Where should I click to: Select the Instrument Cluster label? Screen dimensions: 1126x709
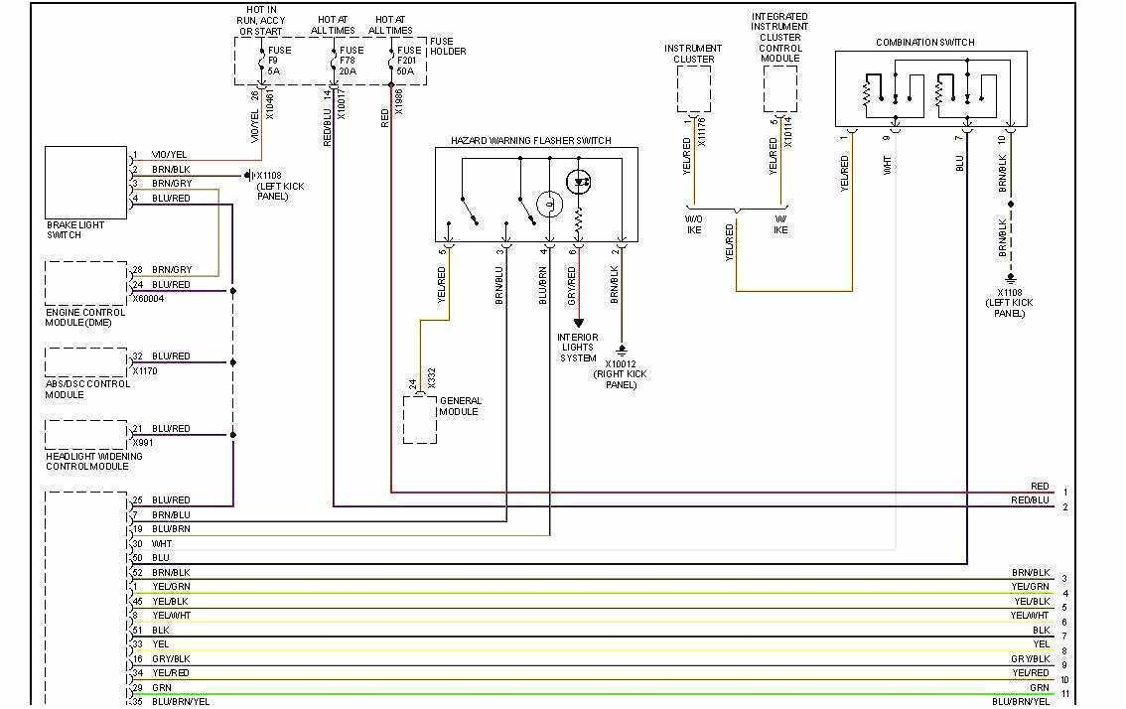(693, 52)
